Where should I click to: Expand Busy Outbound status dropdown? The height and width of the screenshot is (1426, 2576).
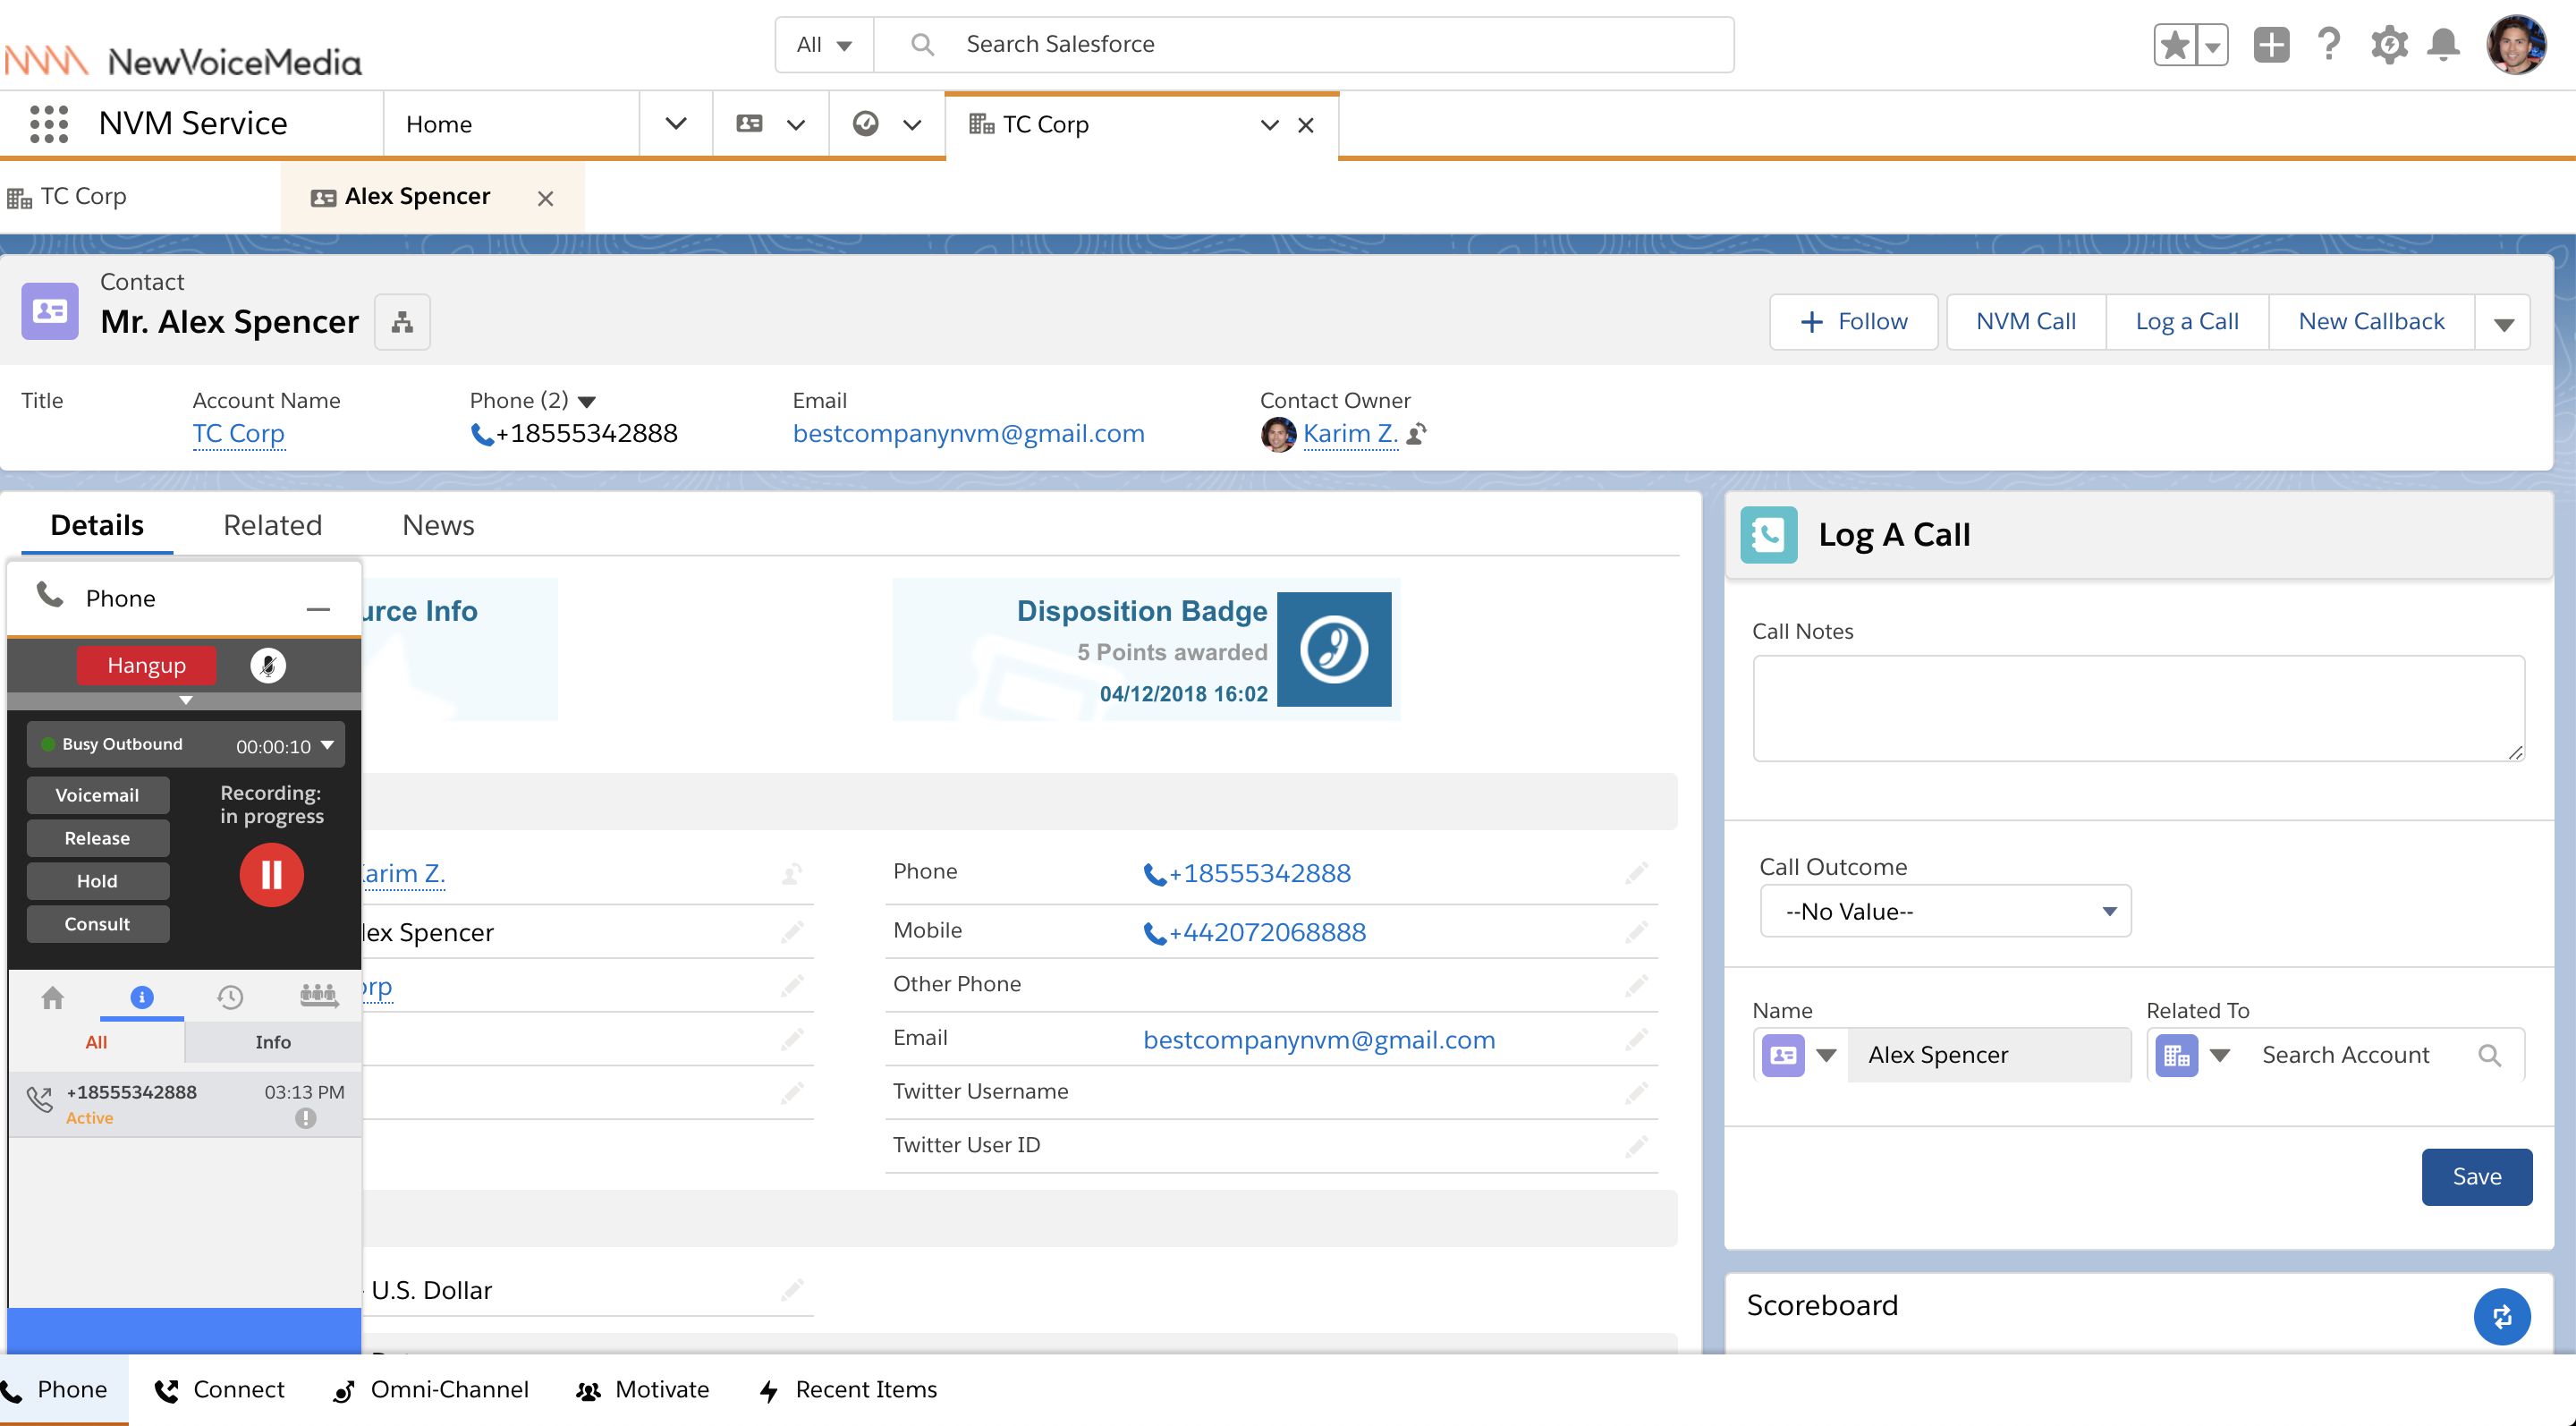click(x=327, y=745)
